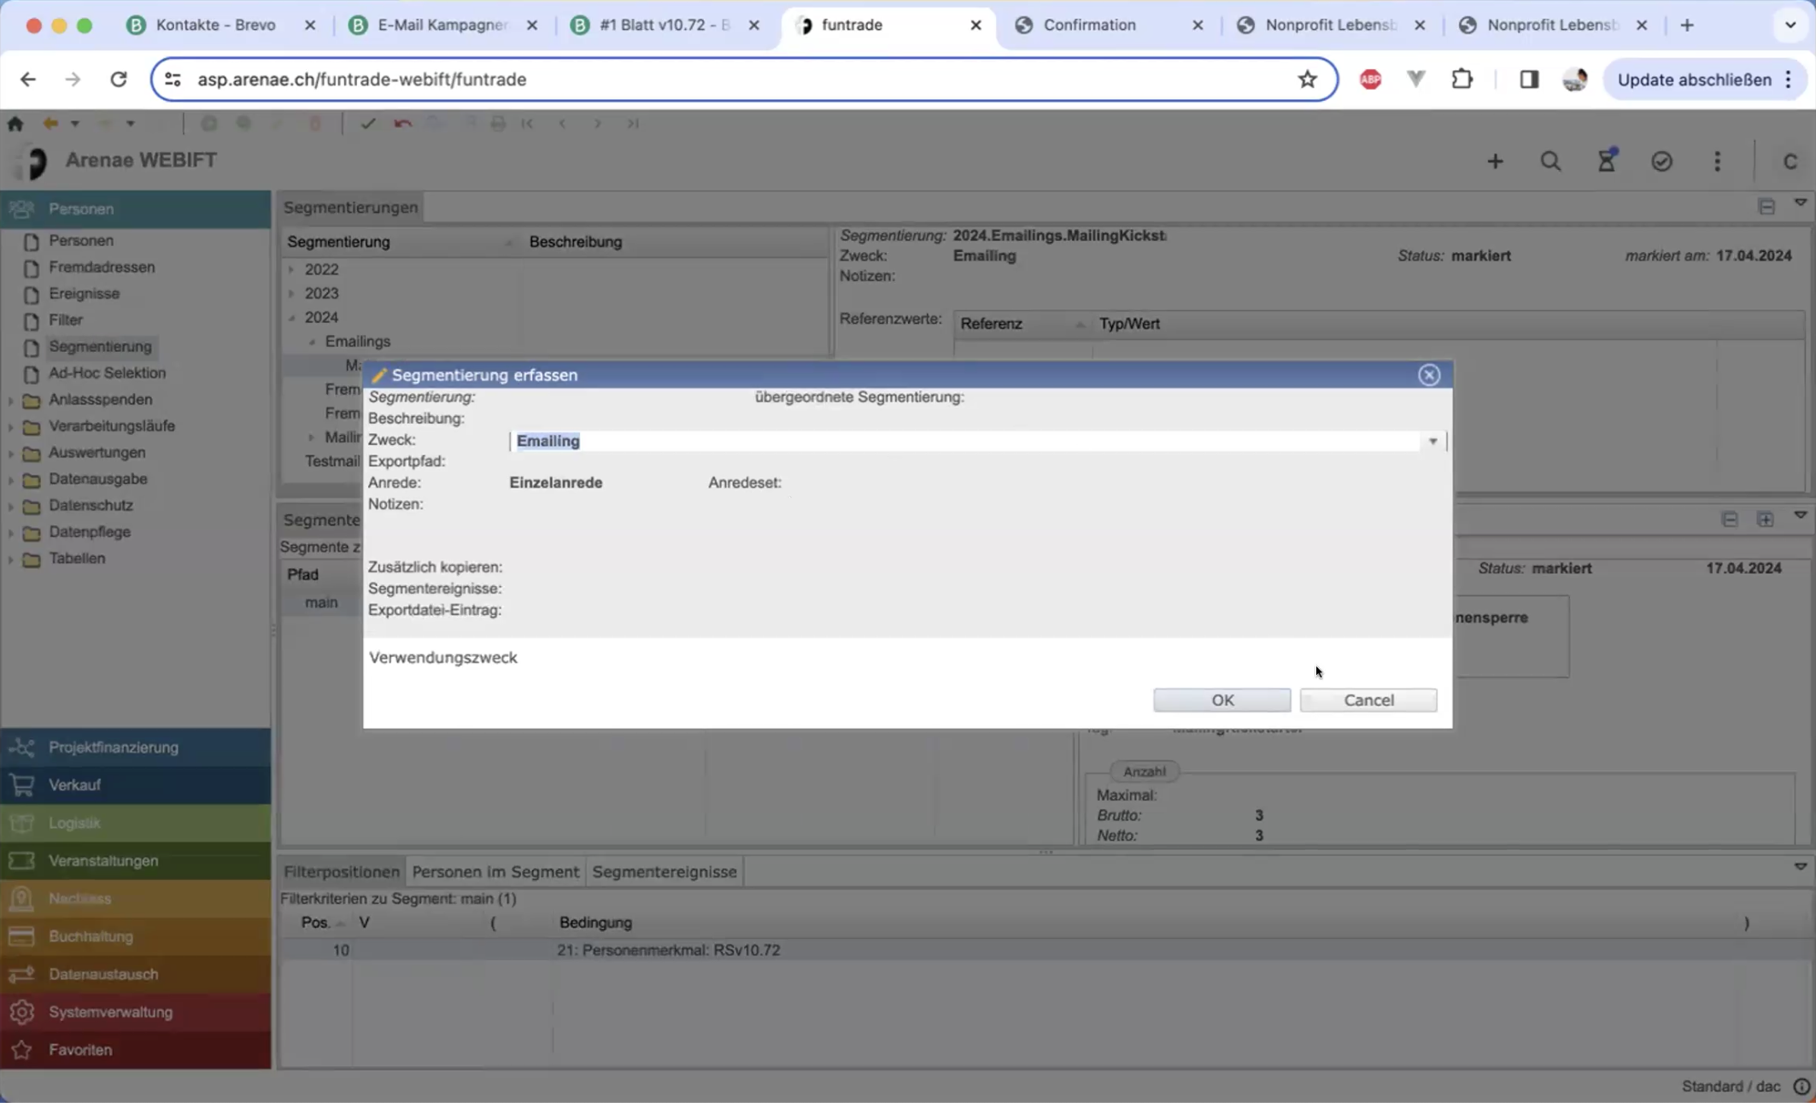Click the plus icon in Arenae header
Viewport: 1816px width, 1103px height.
(x=1495, y=161)
